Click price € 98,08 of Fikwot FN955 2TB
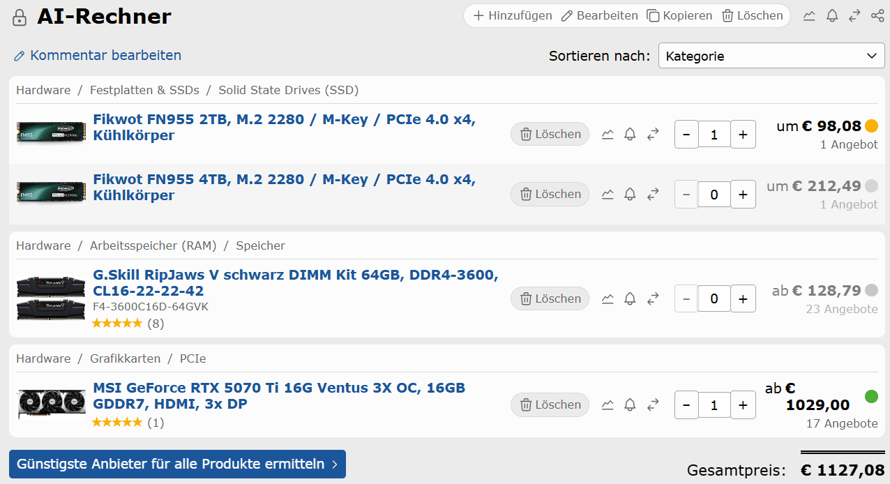890x484 pixels. 831,126
